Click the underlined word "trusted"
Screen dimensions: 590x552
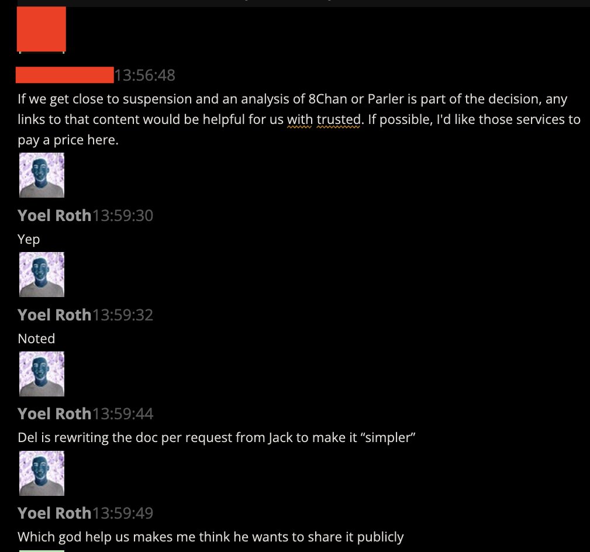(339, 120)
